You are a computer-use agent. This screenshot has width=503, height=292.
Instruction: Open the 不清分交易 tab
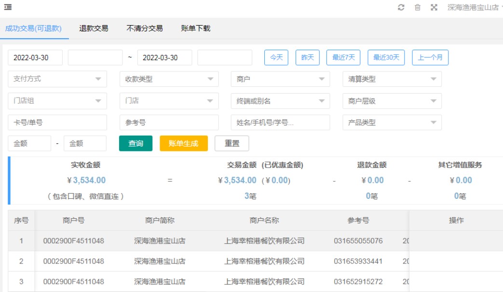(144, 28)
